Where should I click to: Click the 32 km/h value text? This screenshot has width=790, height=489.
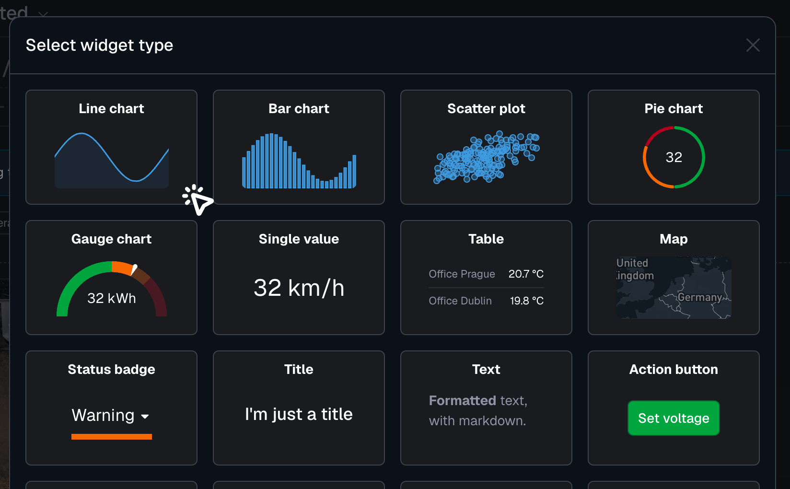(x=299, y=288)
